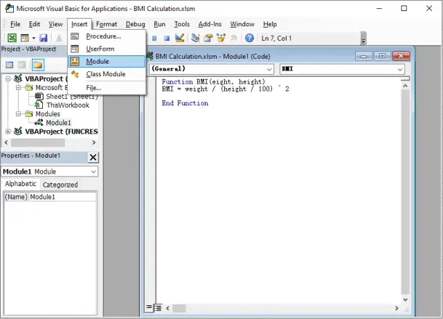This screenshot has height=319, width=443.
Task: Select UserForm from the Insert menu
Action: pyautogui.click(x=100, y=49)
